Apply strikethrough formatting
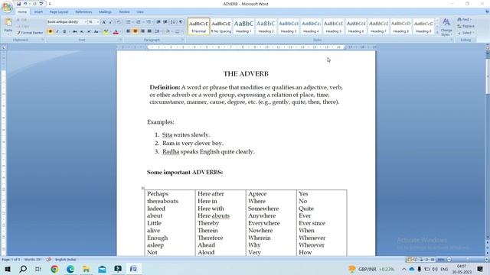The image size is (490, 275). tap(75, 31)
